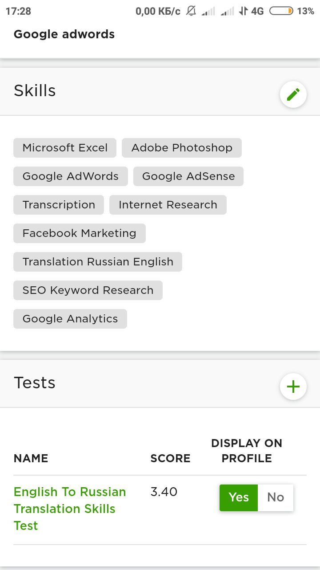This screenshot has width=320, height=570.
Task: Tap the battery icon in status bar
Action: (281, 11)
